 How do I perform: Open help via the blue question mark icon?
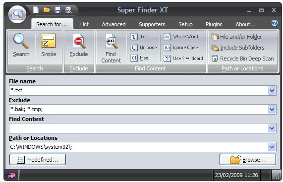[x=275, y=23]
